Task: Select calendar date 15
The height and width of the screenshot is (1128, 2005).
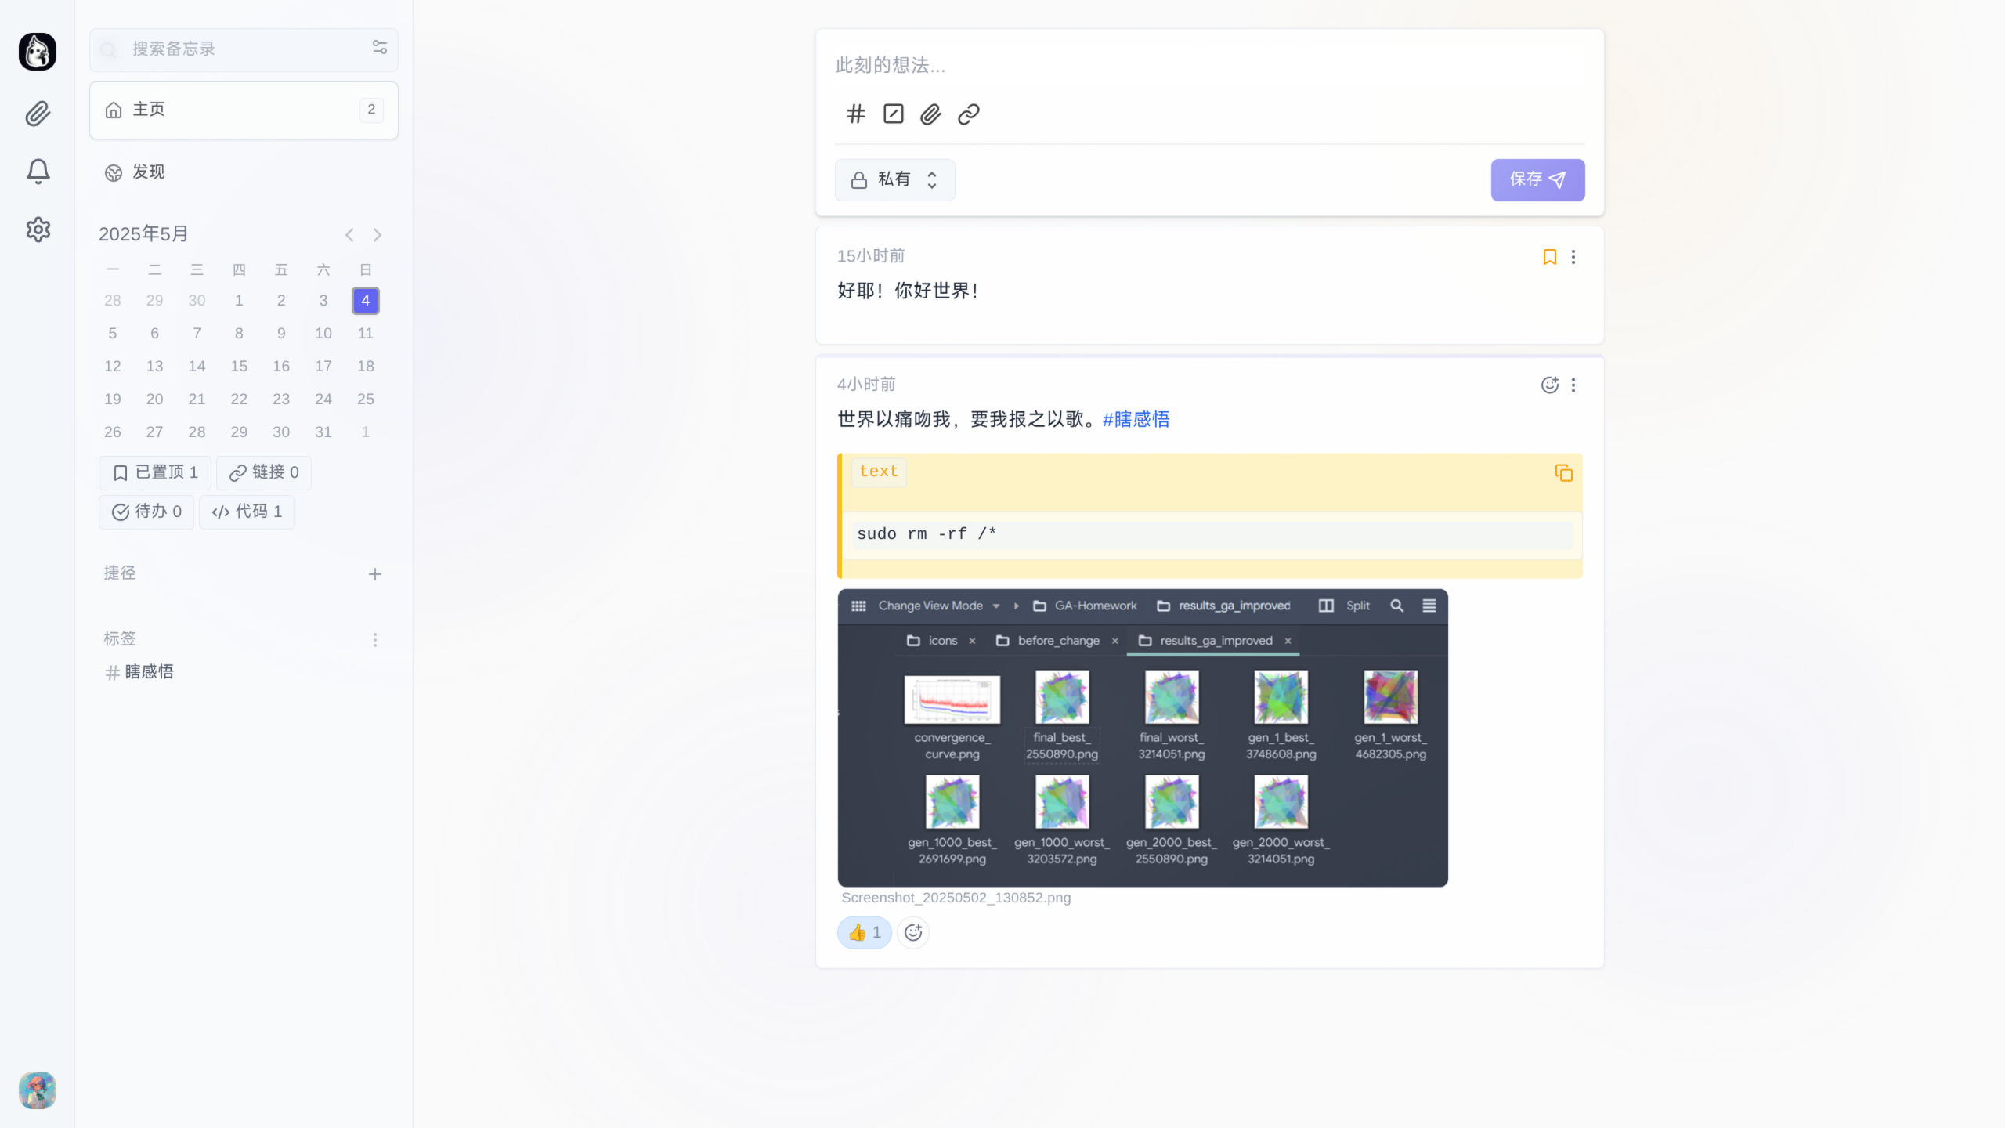Action: click(239, 367)
